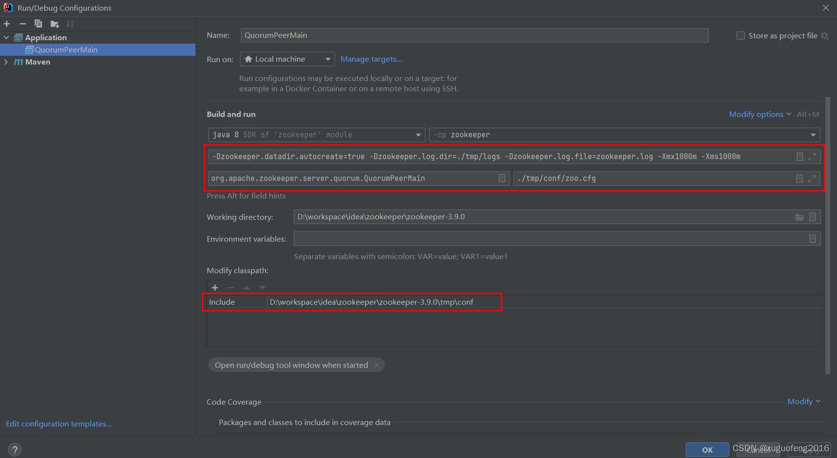Open the java 8 SDK module dropdown
Screen dimensions: 837x458
point(316,134)
